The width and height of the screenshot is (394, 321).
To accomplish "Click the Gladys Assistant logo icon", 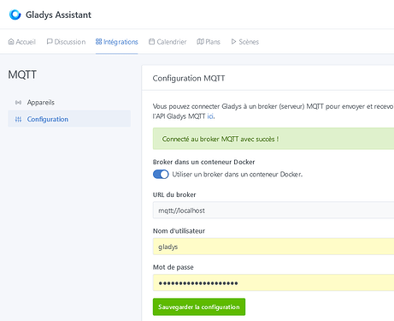I will [x=15, y=15].
